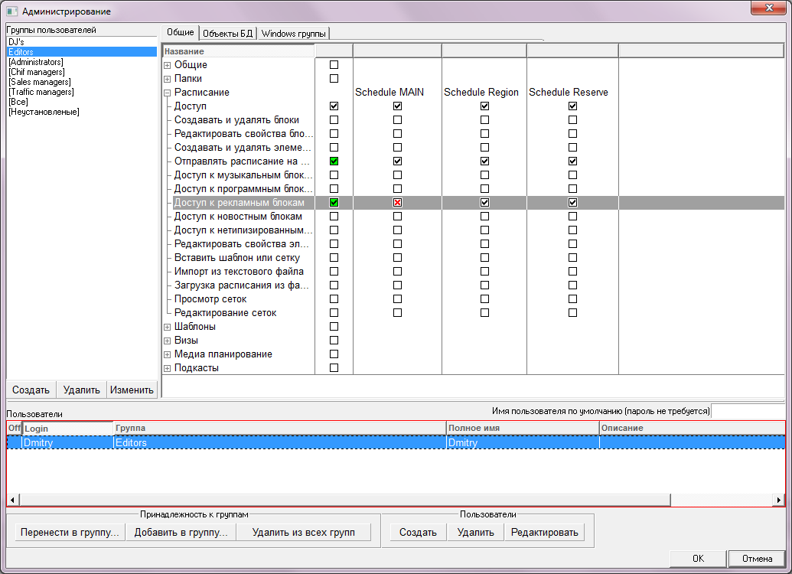Toggle the Общие row checkbox
The width and height of the screenshot is (792, 574).
(334, 65)
